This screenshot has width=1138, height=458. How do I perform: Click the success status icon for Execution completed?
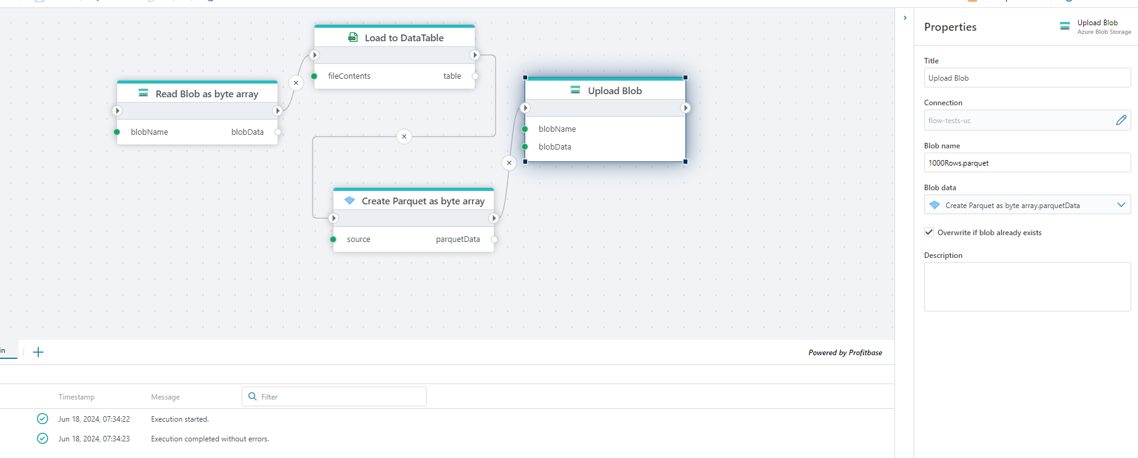click(43, 438)
